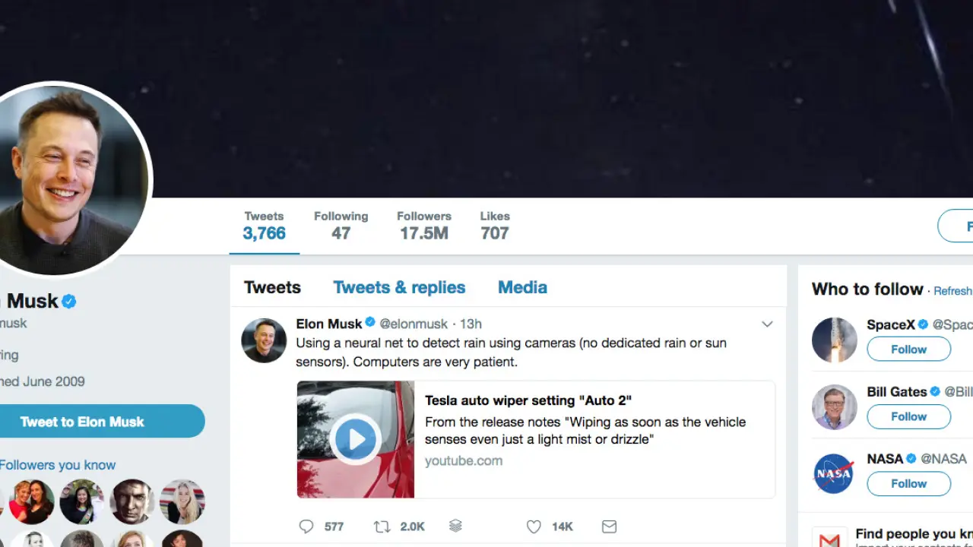Click the reply speech bubble icon

tap(306, 526)
